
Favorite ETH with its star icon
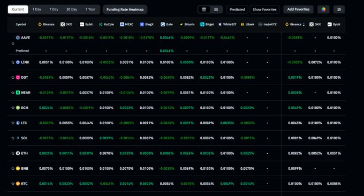(13, 153)
